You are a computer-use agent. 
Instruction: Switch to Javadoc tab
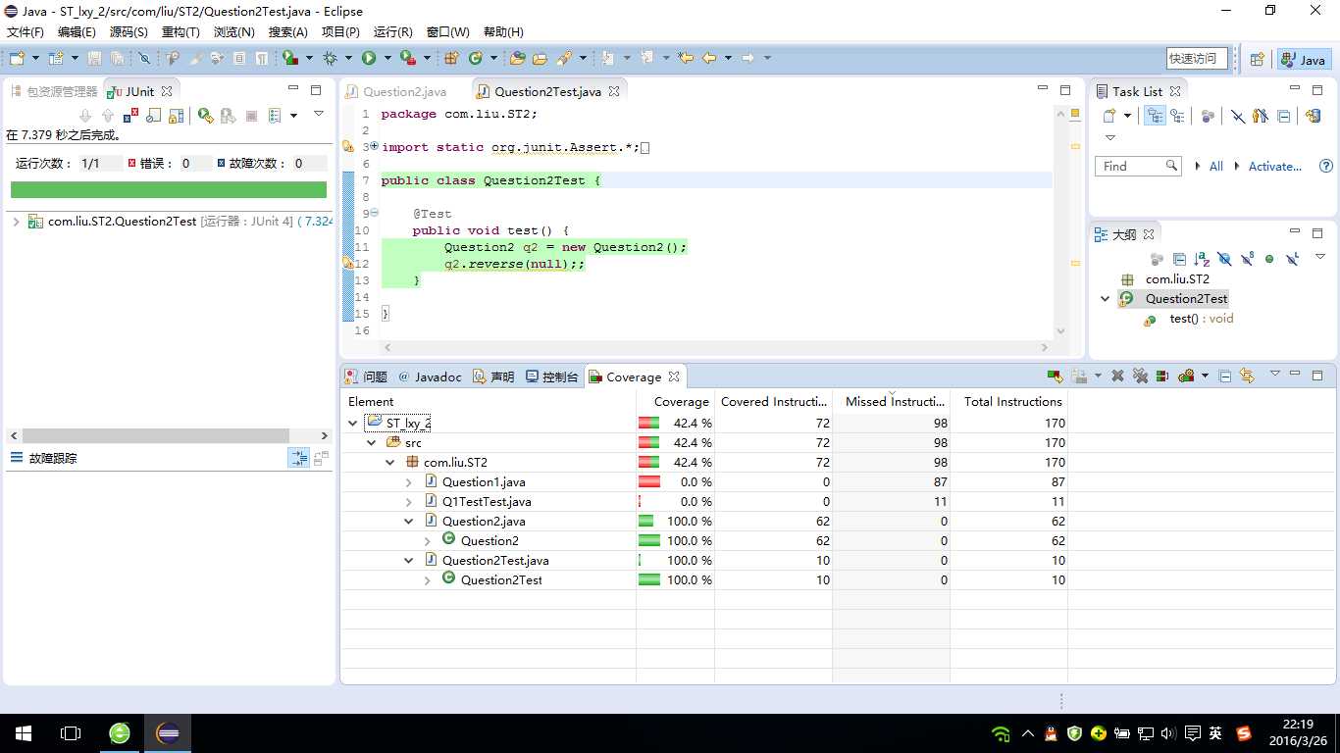pyautogui.click(x=430, y=376)
